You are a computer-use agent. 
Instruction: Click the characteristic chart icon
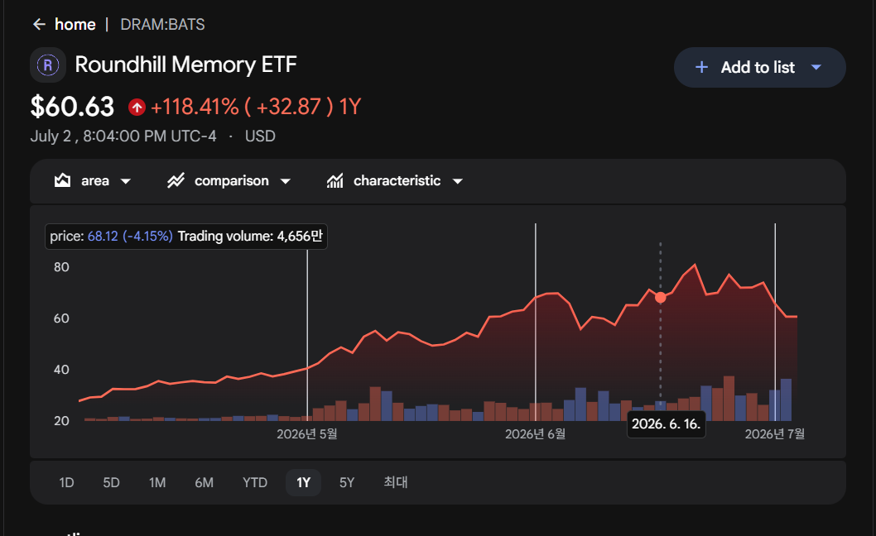coord(335,180)
